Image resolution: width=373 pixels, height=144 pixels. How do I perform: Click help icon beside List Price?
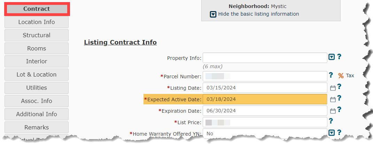331,121
